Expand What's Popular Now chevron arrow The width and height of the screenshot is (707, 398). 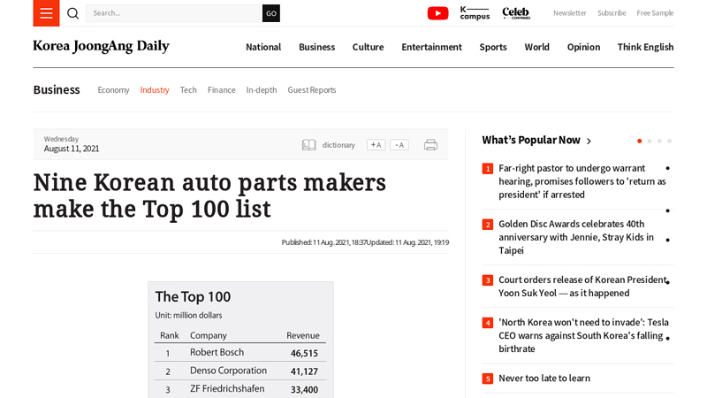point(589,142)
